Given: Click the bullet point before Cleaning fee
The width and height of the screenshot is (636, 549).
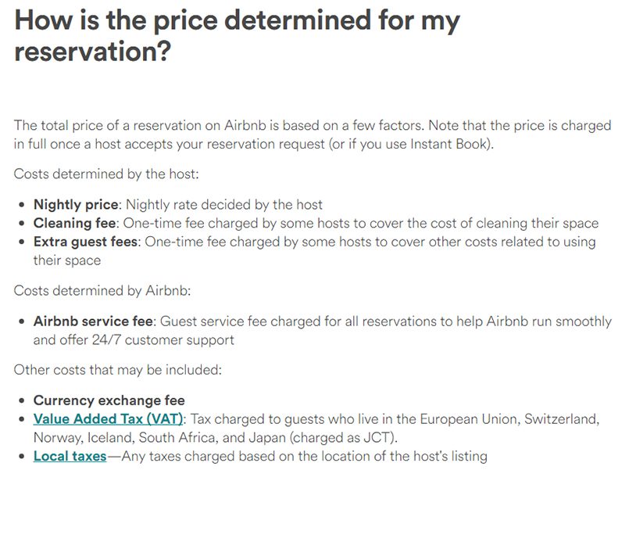Looking at the screenshot, I should pyautogui.click(x=22, y=224).
